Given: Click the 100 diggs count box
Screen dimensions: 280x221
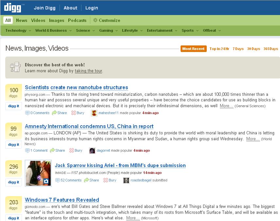Looking at the screenshot, I should coord(13,93).
